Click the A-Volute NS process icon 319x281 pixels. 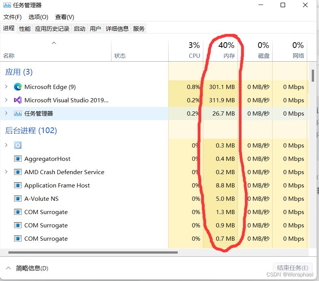18,199
